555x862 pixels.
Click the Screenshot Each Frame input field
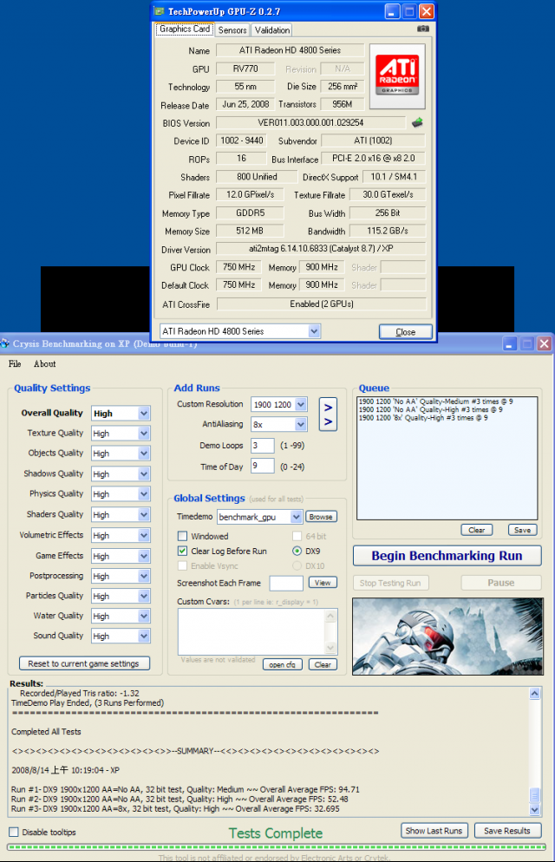point(286,583)
